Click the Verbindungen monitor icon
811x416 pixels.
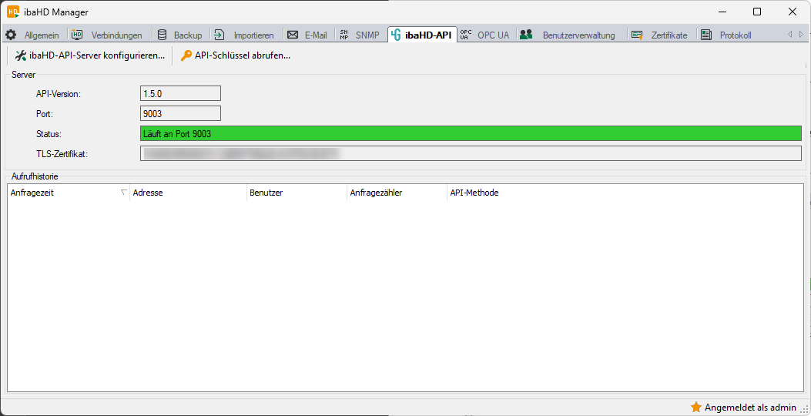pos(77,35)
